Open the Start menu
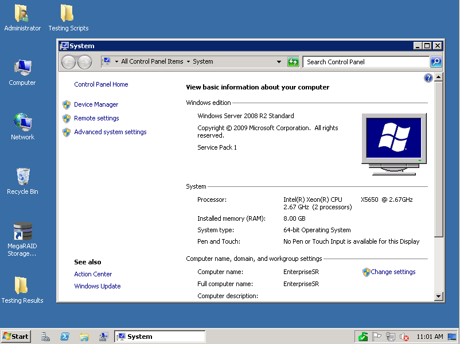 (16, 337)
